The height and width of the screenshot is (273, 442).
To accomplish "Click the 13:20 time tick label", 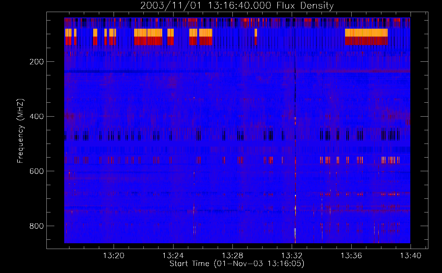I will click(113, 256).
